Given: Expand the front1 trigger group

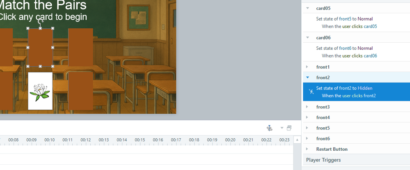Looking at the screenshot, I should point(307,67).
